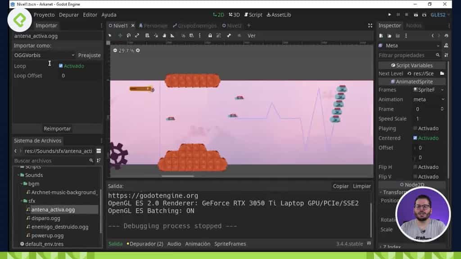The height and width of the screenshot is (259, 461).
Task: Switch to the Personaje scene tab
Action: [153, 26]
